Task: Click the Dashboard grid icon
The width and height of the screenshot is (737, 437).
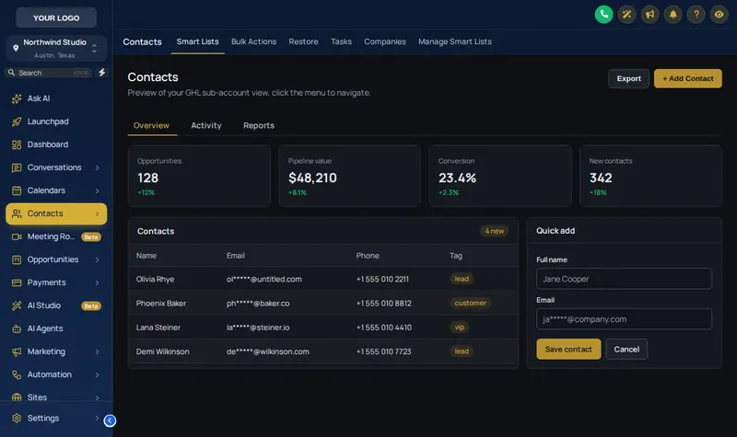Action: tap(17, 144)
